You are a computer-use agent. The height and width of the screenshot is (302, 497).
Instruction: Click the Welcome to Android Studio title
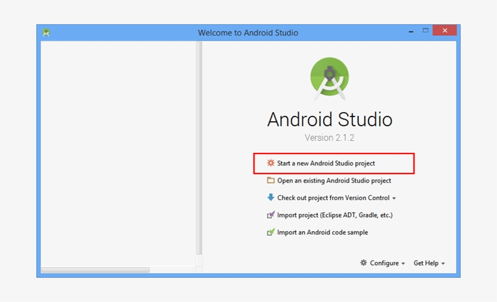248,33
